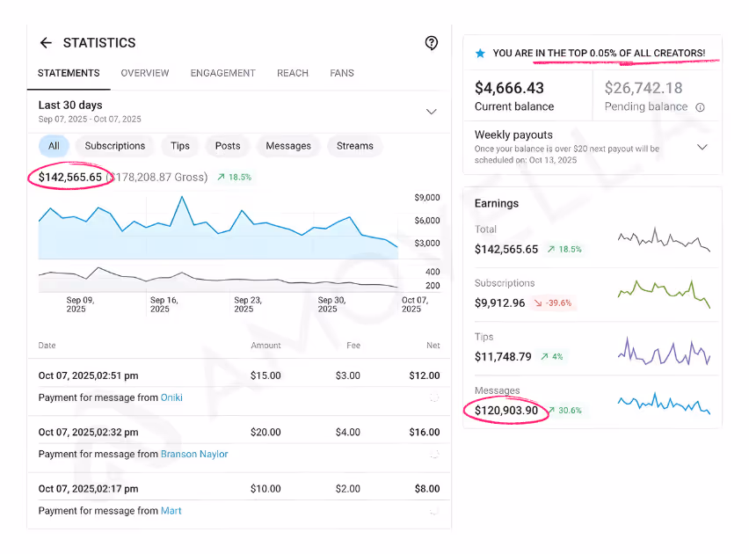Switch to the OVERVIEW tab
This screenshot has width=749, height=554.
(x=145, y=73)
